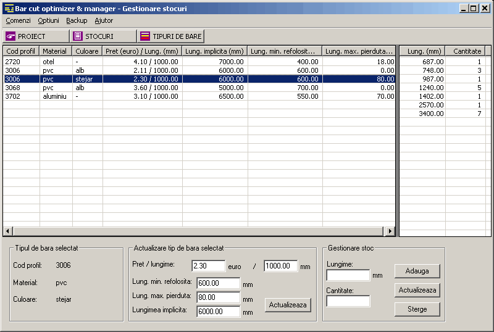Click the Cantitate column header

pyautogui.click(x=466, y=51)
